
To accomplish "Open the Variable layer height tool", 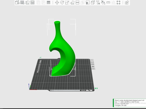I will [x=48, y=2].
